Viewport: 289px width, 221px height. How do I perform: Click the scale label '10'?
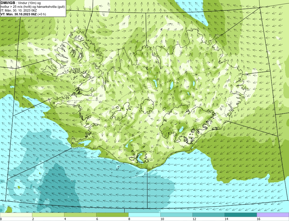[x=162, y=219]
